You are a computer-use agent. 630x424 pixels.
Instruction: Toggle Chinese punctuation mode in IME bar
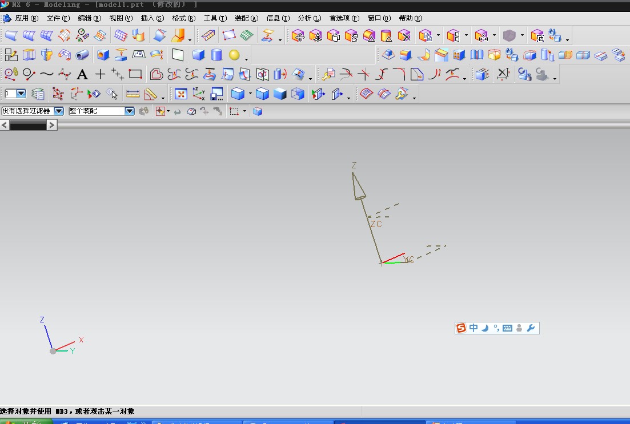click(496, 328)
